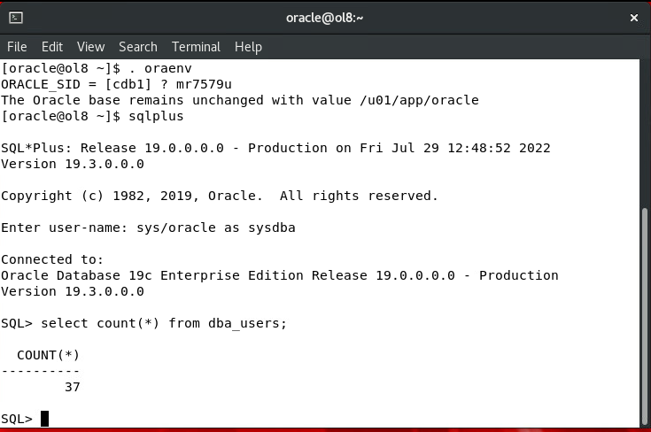This screenshot has height=432, width=651.
Task: Click the COUNT(*) column header
Action: point(48,355)
